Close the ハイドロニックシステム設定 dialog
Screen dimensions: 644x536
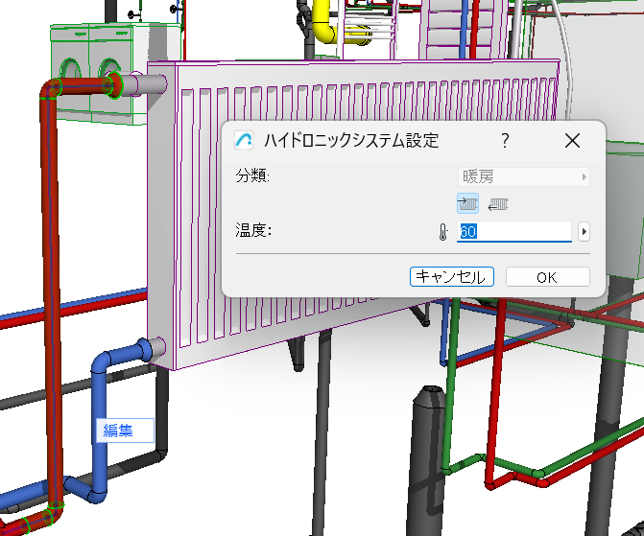pos(572,141)
